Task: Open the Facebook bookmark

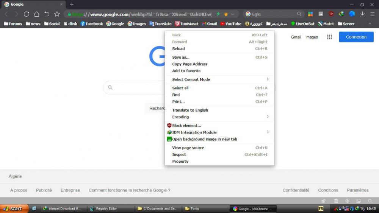Action: click(92, 23)
